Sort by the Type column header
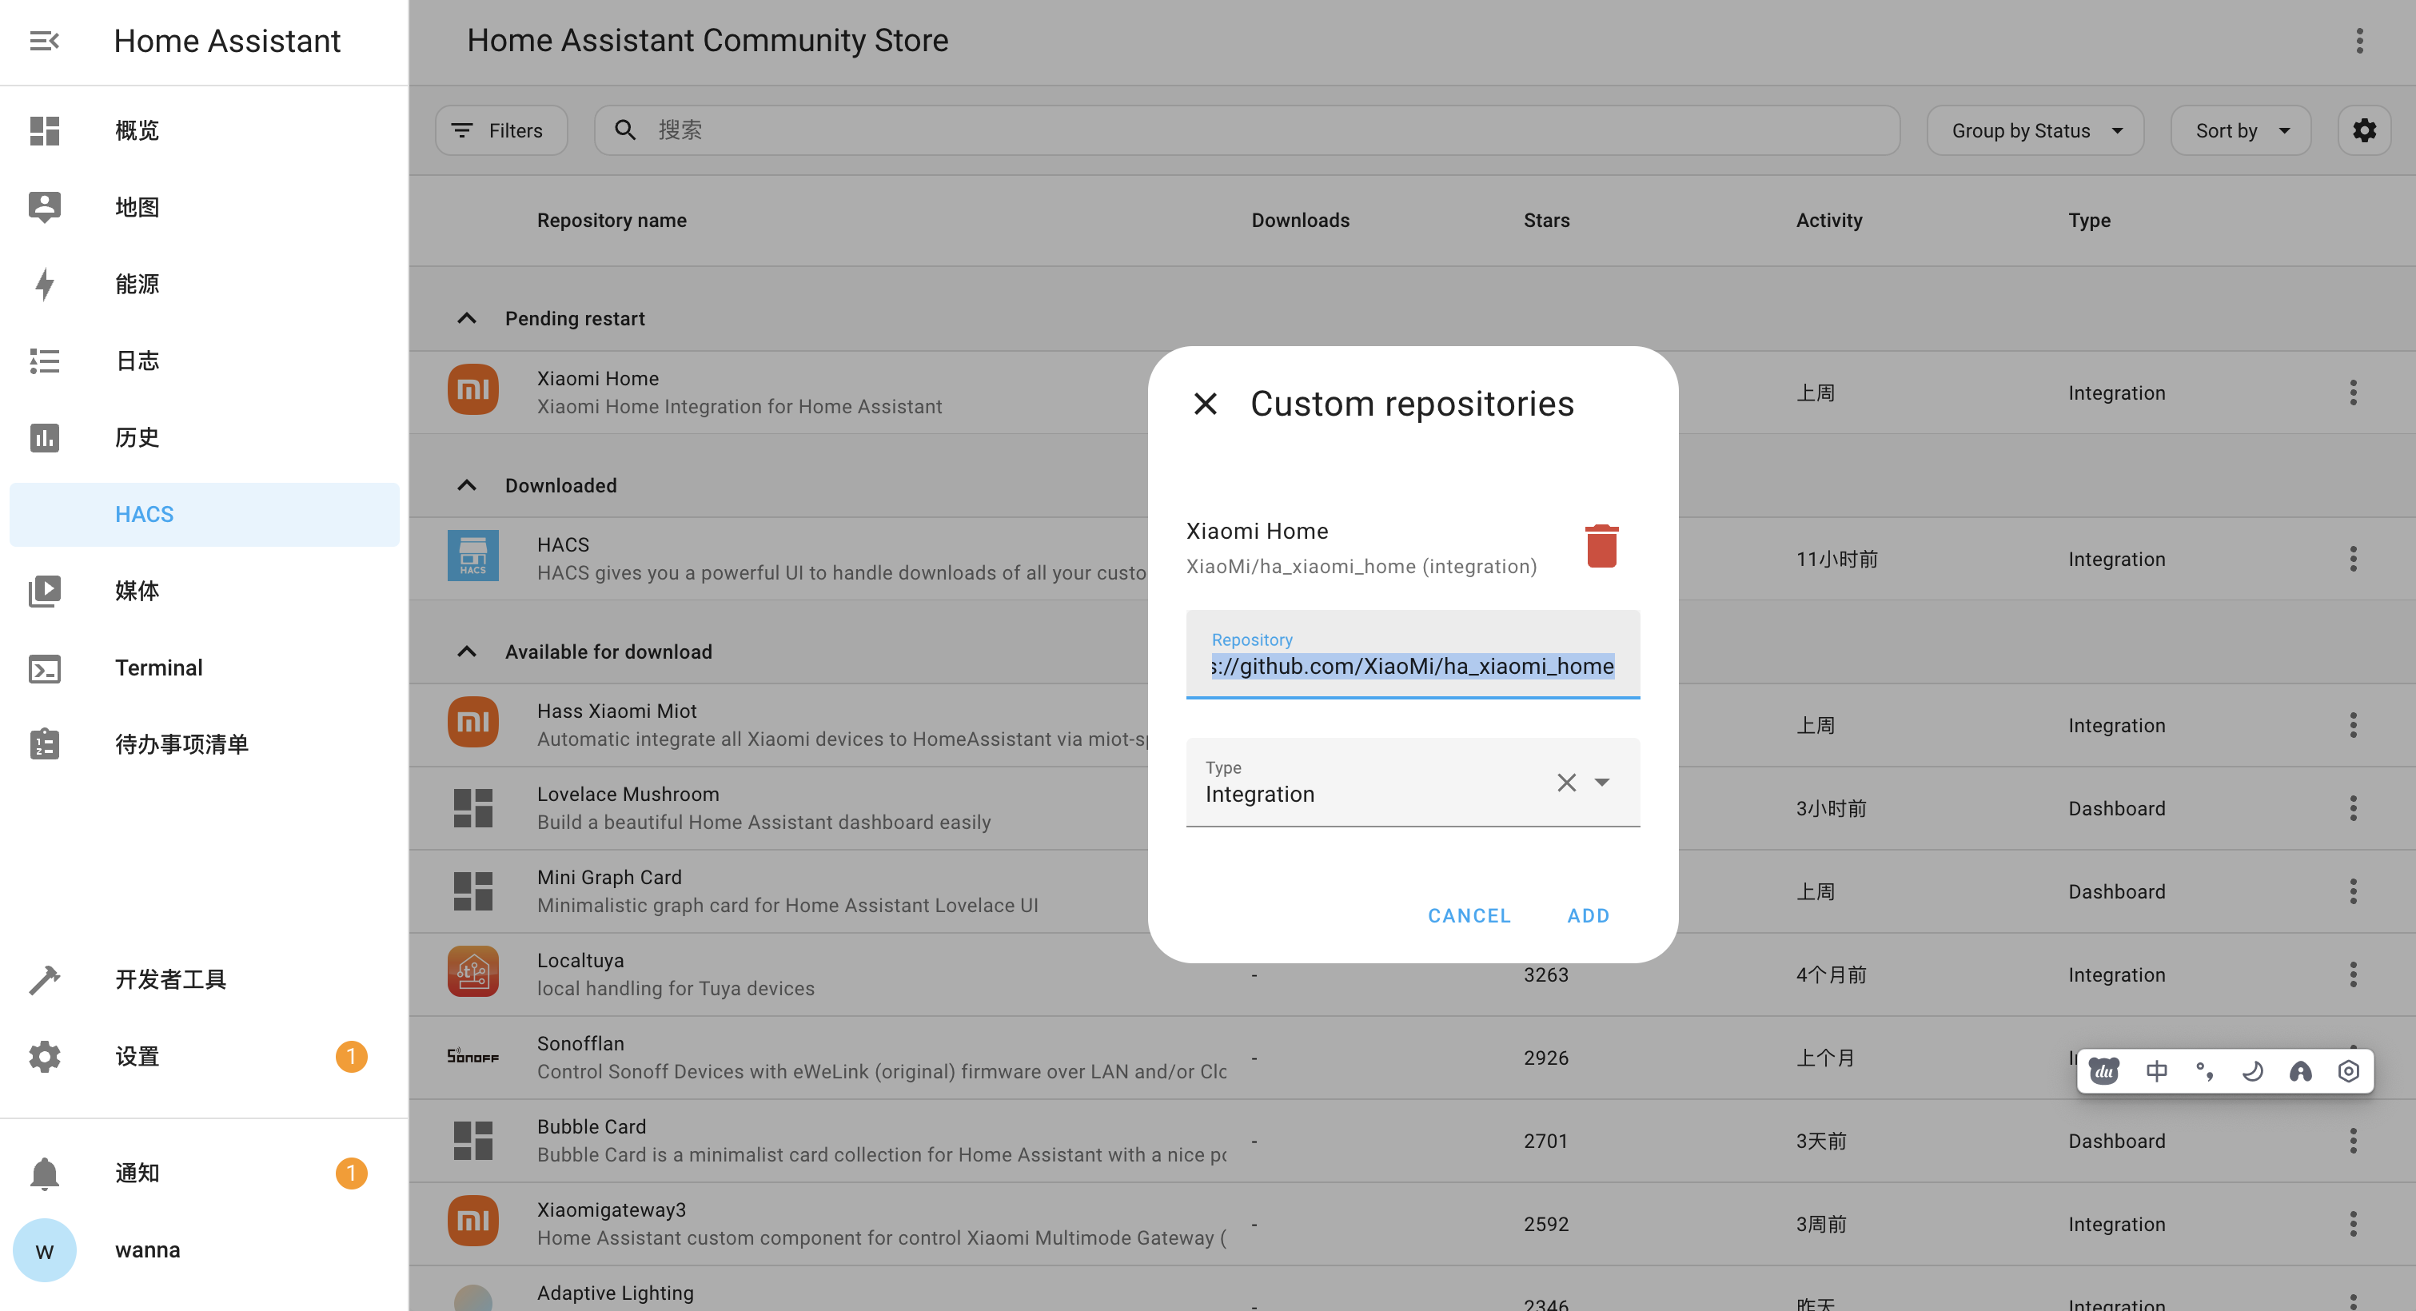The image size is (2416, 1311). click(x=2089, y=221)
